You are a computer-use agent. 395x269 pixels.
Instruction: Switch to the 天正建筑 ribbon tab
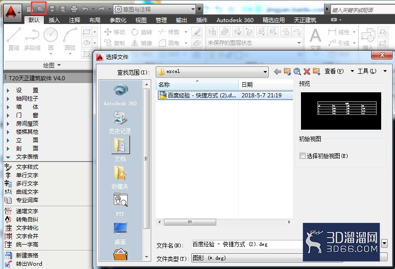click(x=305, y=20)
